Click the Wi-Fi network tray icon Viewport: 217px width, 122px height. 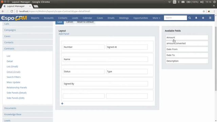coord(170,2)
